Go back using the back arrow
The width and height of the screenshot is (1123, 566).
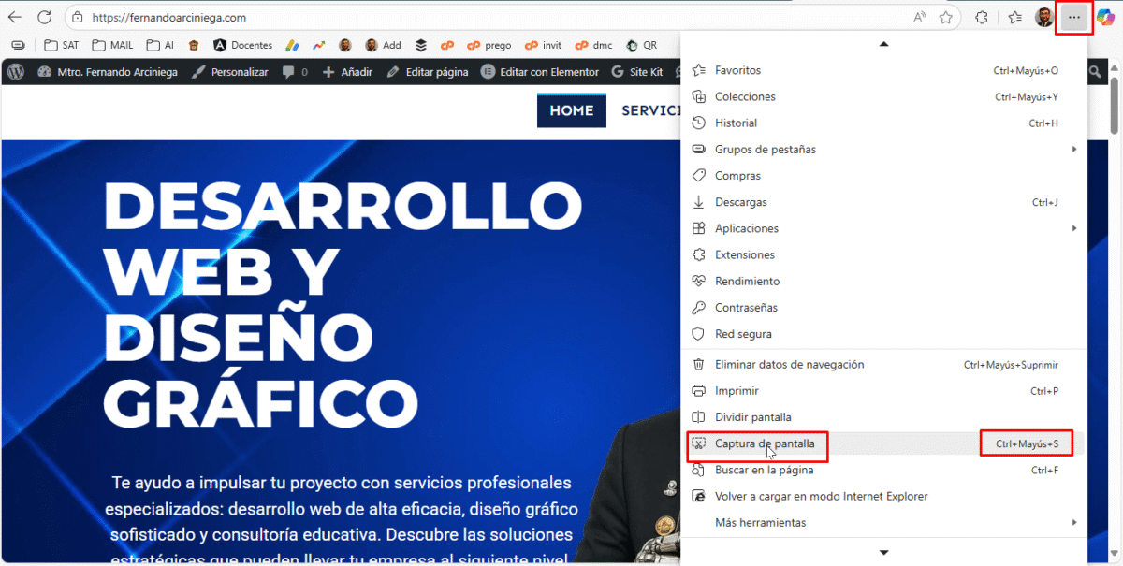(x=16, y=18)
